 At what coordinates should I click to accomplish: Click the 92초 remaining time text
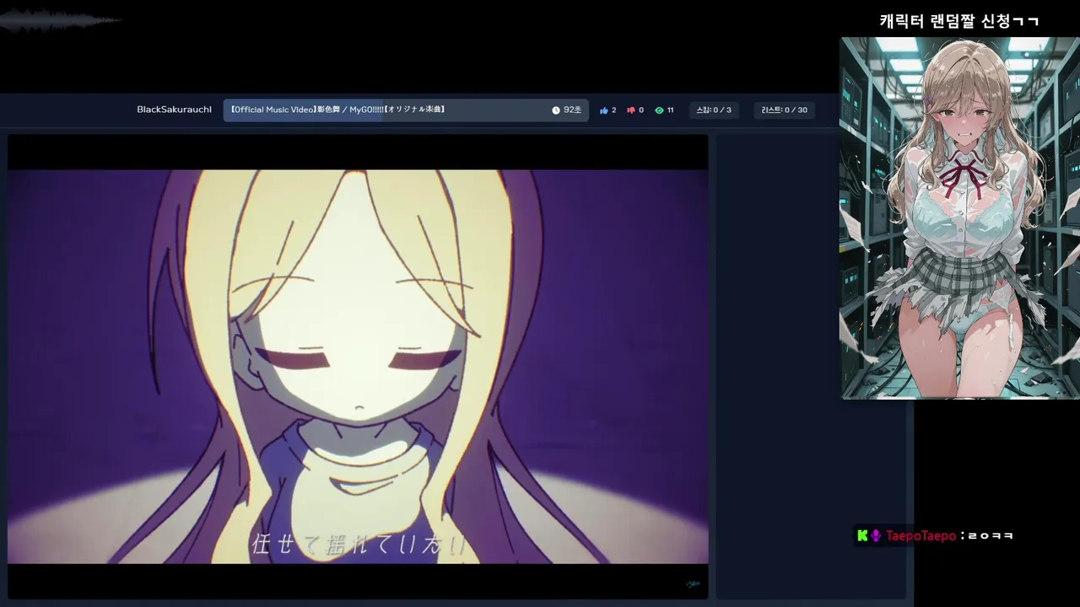point(572,110)
